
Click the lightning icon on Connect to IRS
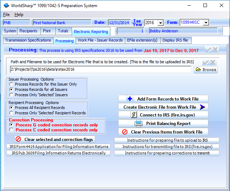pyautogui.click(x=134, y=115)
